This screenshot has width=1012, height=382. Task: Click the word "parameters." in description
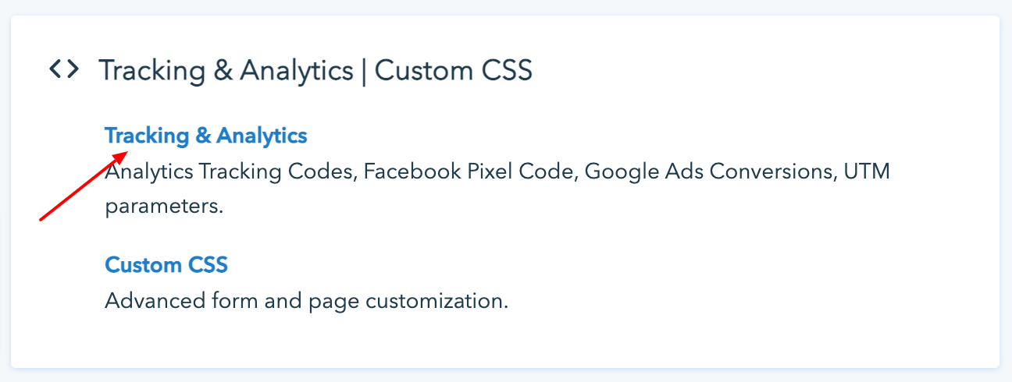[x=164, y=208]
